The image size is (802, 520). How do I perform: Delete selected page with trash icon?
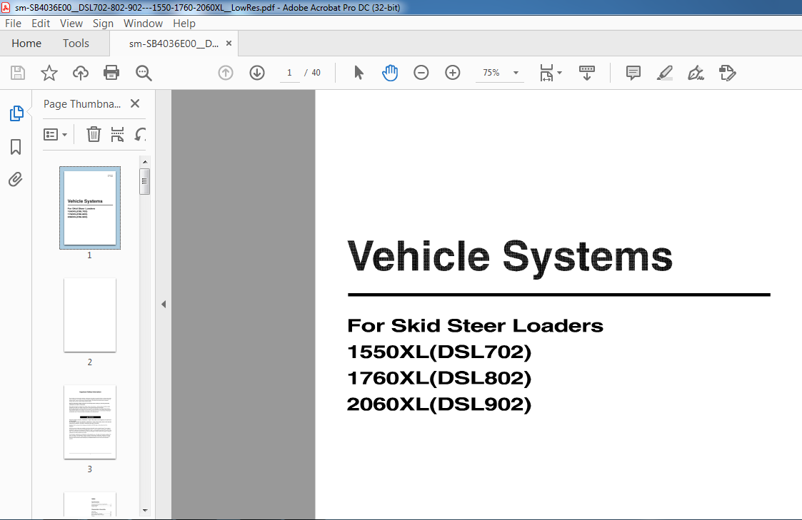coord(94,134)
